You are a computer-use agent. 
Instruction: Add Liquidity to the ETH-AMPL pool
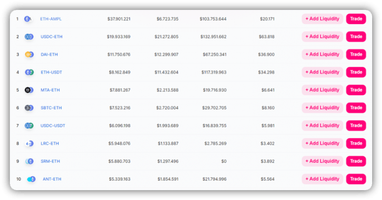pos(322,19)
